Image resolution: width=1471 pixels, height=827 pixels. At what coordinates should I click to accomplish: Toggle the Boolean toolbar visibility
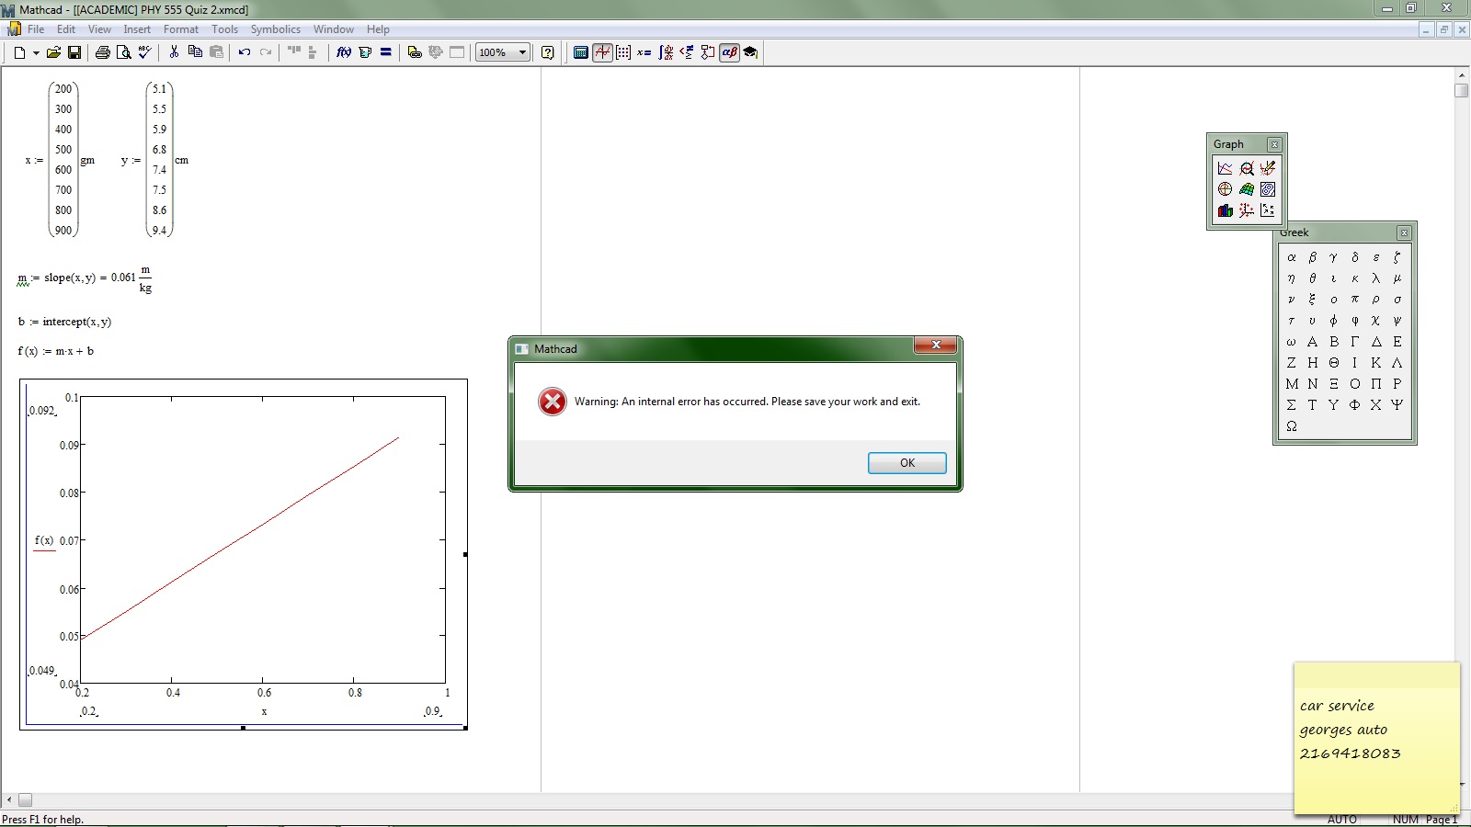coord(687,52)
